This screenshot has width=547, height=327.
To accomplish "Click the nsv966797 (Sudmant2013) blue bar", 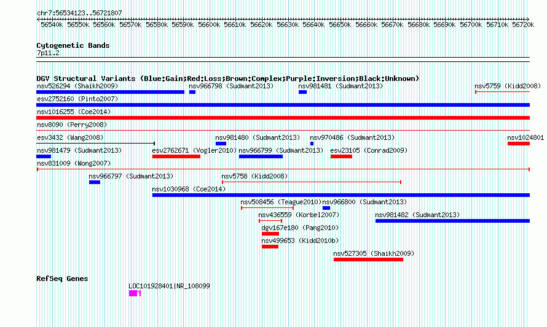I will pos(95,182).
